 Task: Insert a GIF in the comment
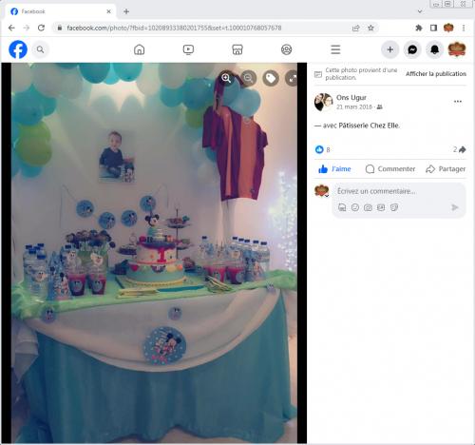coord(381,207)
